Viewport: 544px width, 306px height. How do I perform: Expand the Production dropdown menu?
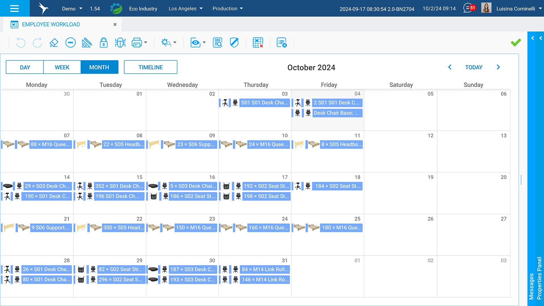(x=228, y=8)
